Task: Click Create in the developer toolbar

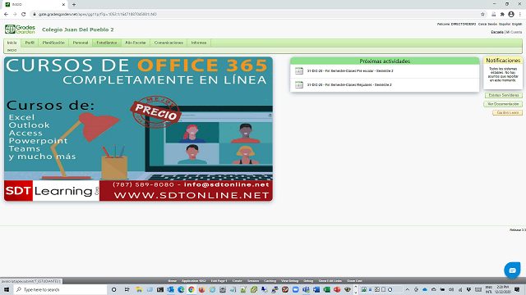Action: (238, 281)
